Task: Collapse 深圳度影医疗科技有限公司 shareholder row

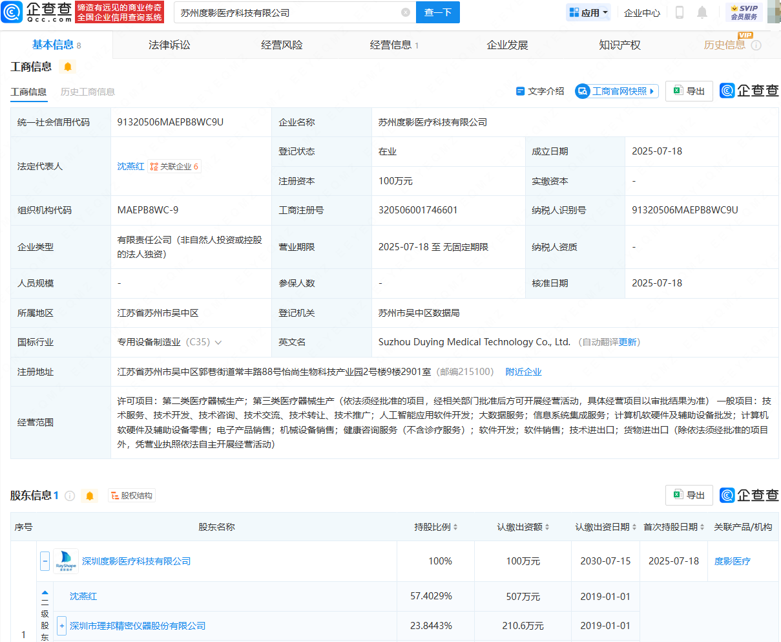Action: [x=45, y=561]
